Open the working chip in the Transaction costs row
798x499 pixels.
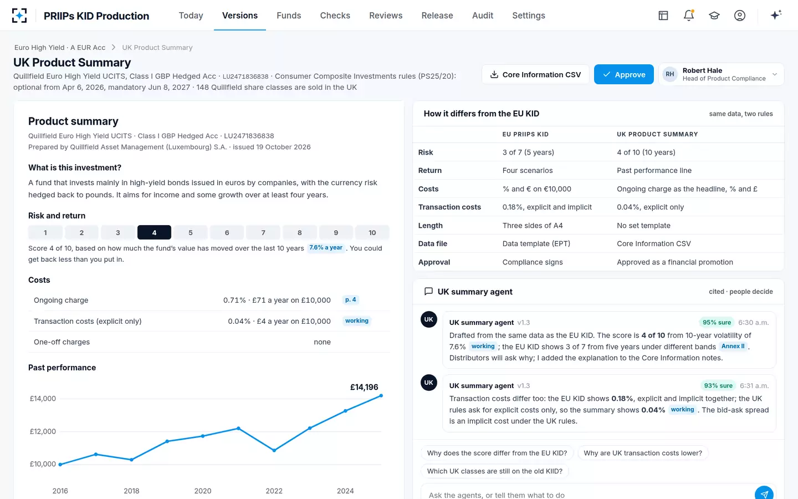click(x=357, y=321)
